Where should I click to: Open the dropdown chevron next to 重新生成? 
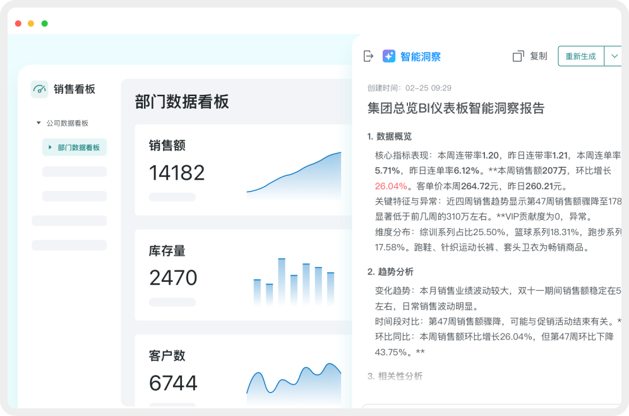tap(614, 56)
